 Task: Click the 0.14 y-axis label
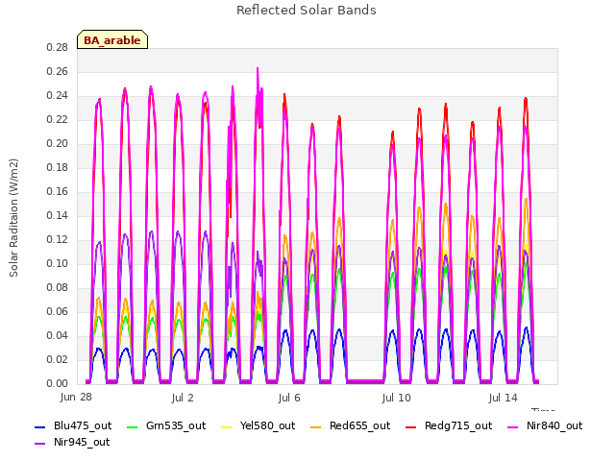pyautogui.click(x=58, y=215)
